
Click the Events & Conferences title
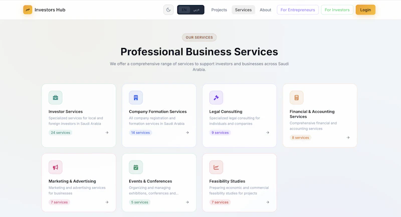pos(150,181)
